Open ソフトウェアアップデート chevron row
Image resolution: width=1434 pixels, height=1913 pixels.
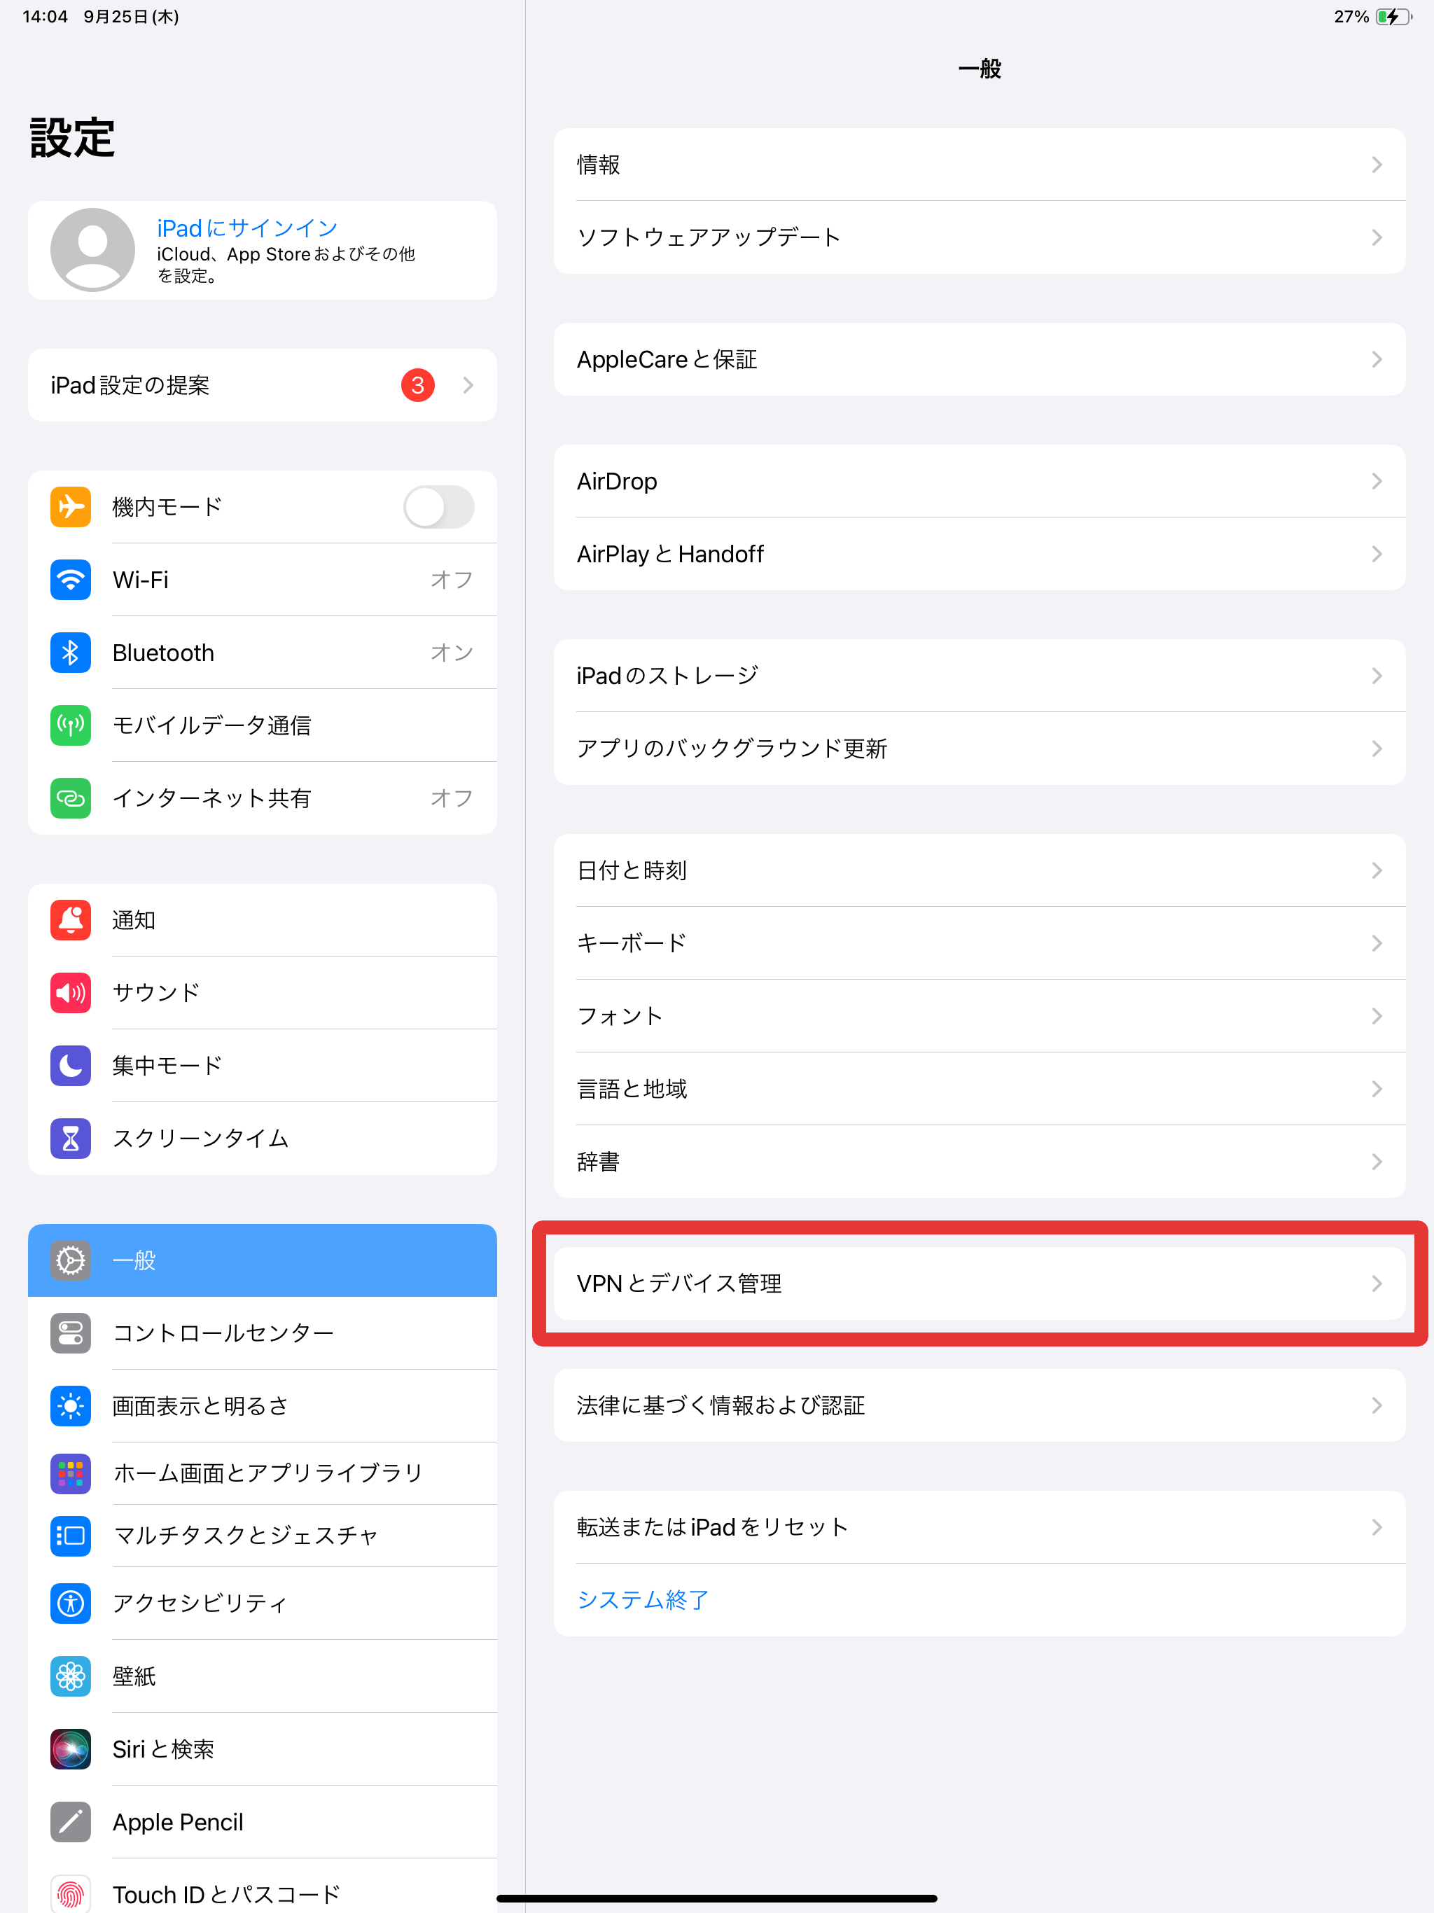pos(979,237)
